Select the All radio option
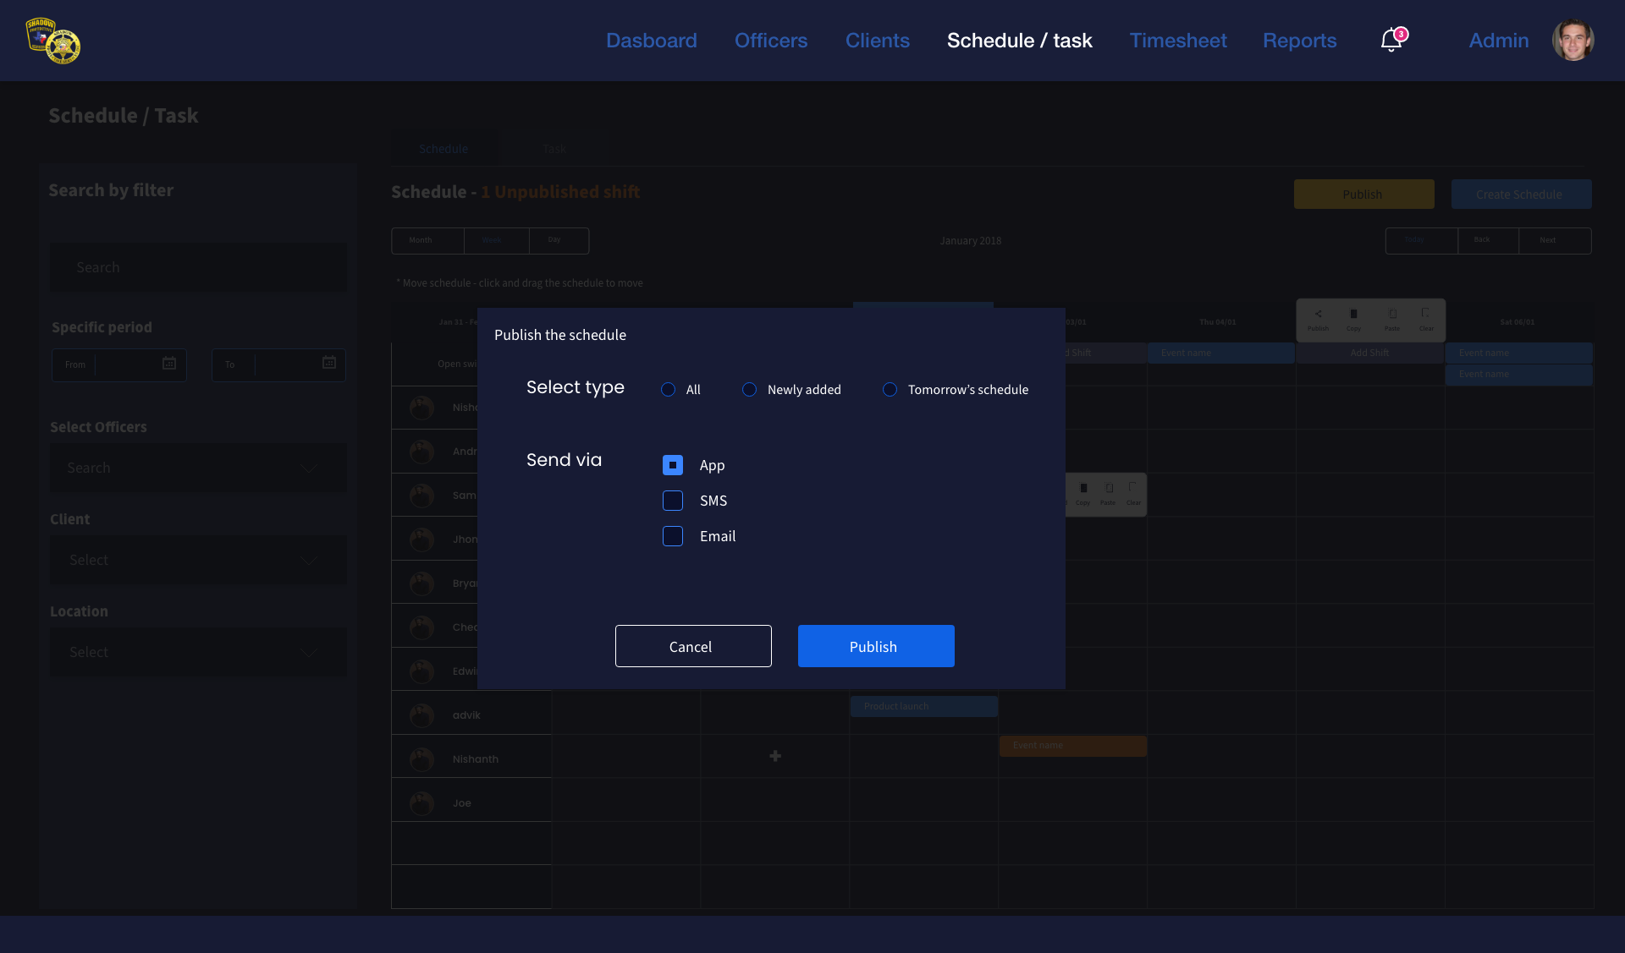This screenshot has width=1625, height=953. coord(669,390)
